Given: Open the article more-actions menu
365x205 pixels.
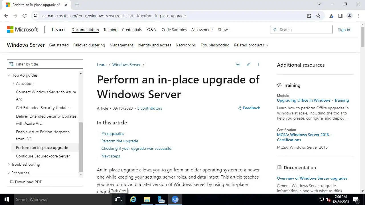Looking at the screenshot, I should 258,65.
